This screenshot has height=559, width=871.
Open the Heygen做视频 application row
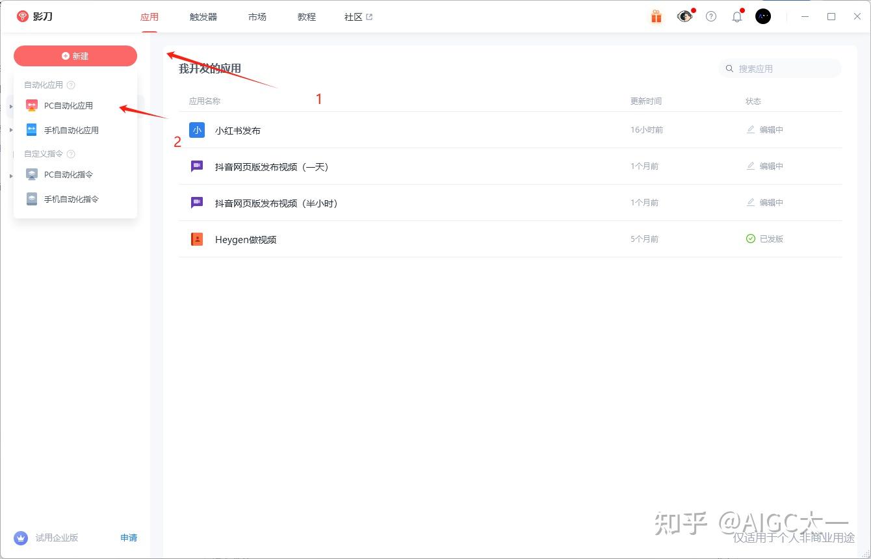510,239
